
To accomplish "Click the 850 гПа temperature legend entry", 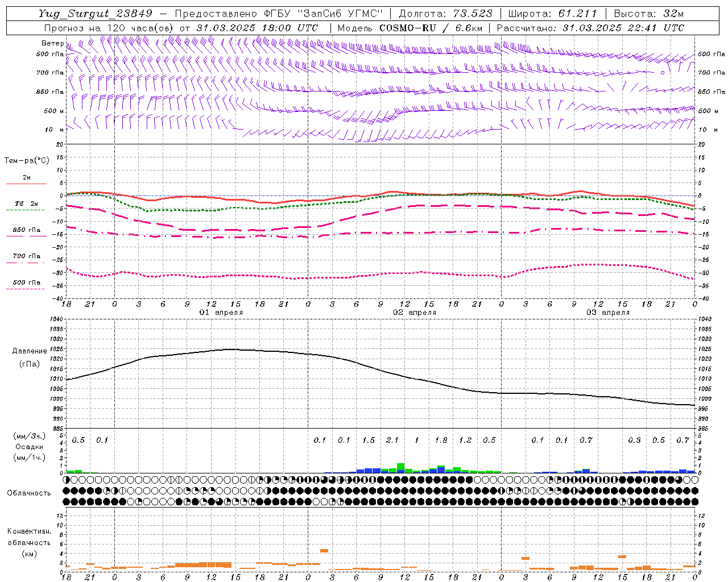I will (x=26, y=232).
